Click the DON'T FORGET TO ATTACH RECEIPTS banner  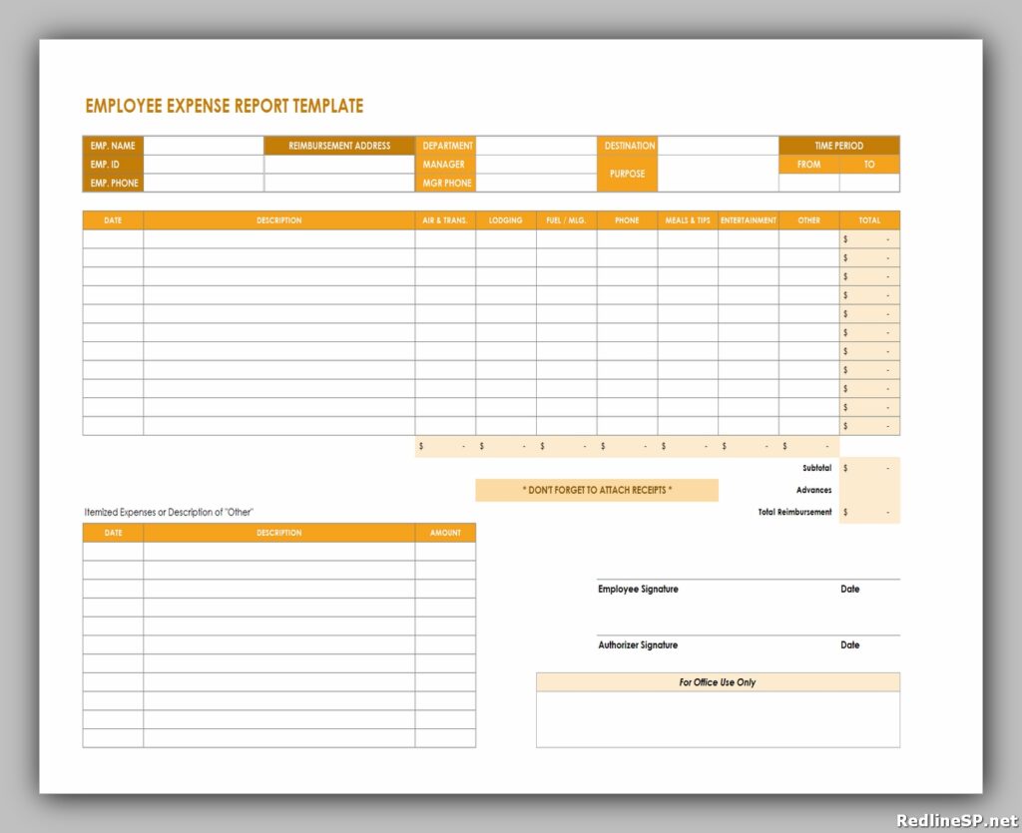point(597,490)
